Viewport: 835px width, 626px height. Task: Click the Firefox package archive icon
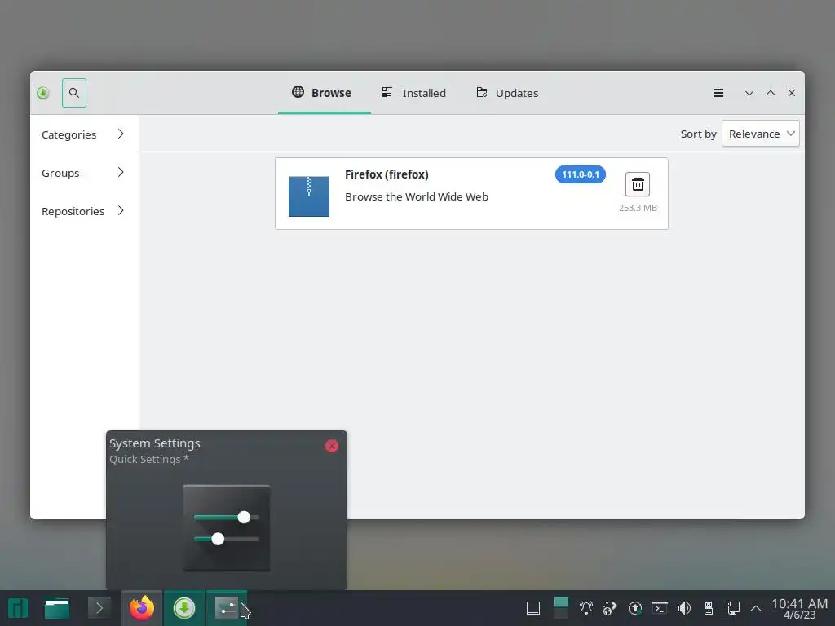(309, 196)
